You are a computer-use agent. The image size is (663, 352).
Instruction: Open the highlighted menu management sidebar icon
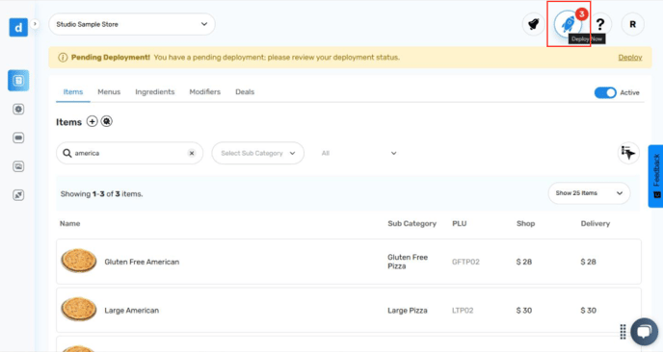coord(18,81)
